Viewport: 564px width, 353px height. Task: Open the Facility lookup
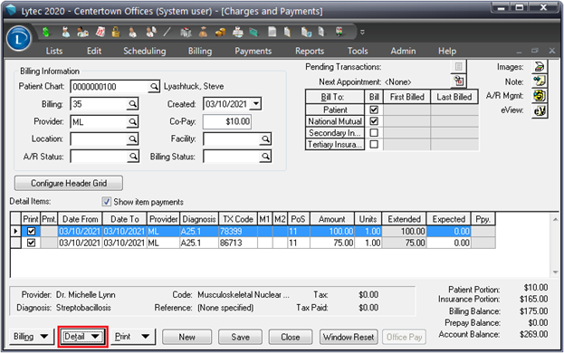point(265,139)
